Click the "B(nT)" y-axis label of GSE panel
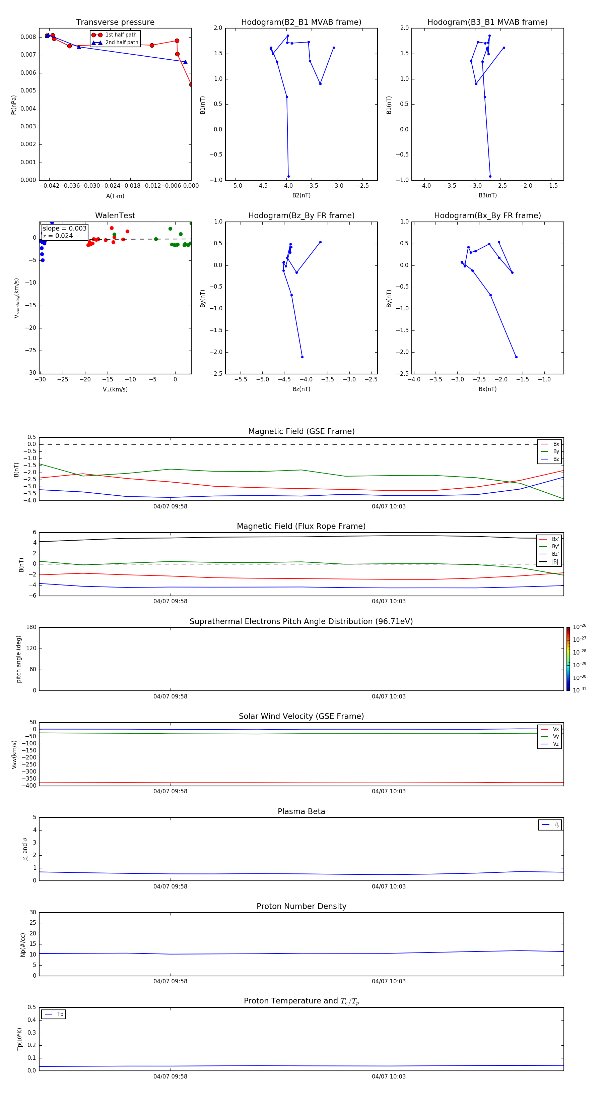This screenshot has height=1106, width=603. [x=16, y=469]
